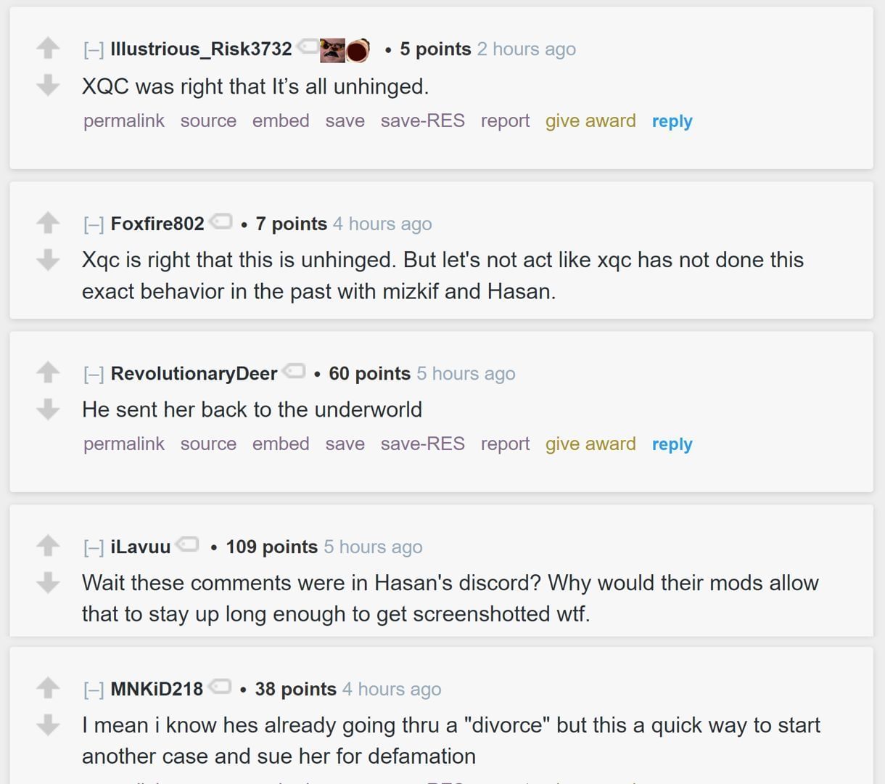
Task: Collapse MNKiD218's comment using [–]
Action: pos(94,690)
